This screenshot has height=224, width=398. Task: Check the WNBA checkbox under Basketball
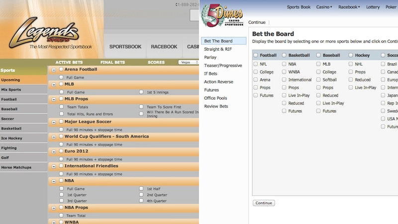click(284, 72)
